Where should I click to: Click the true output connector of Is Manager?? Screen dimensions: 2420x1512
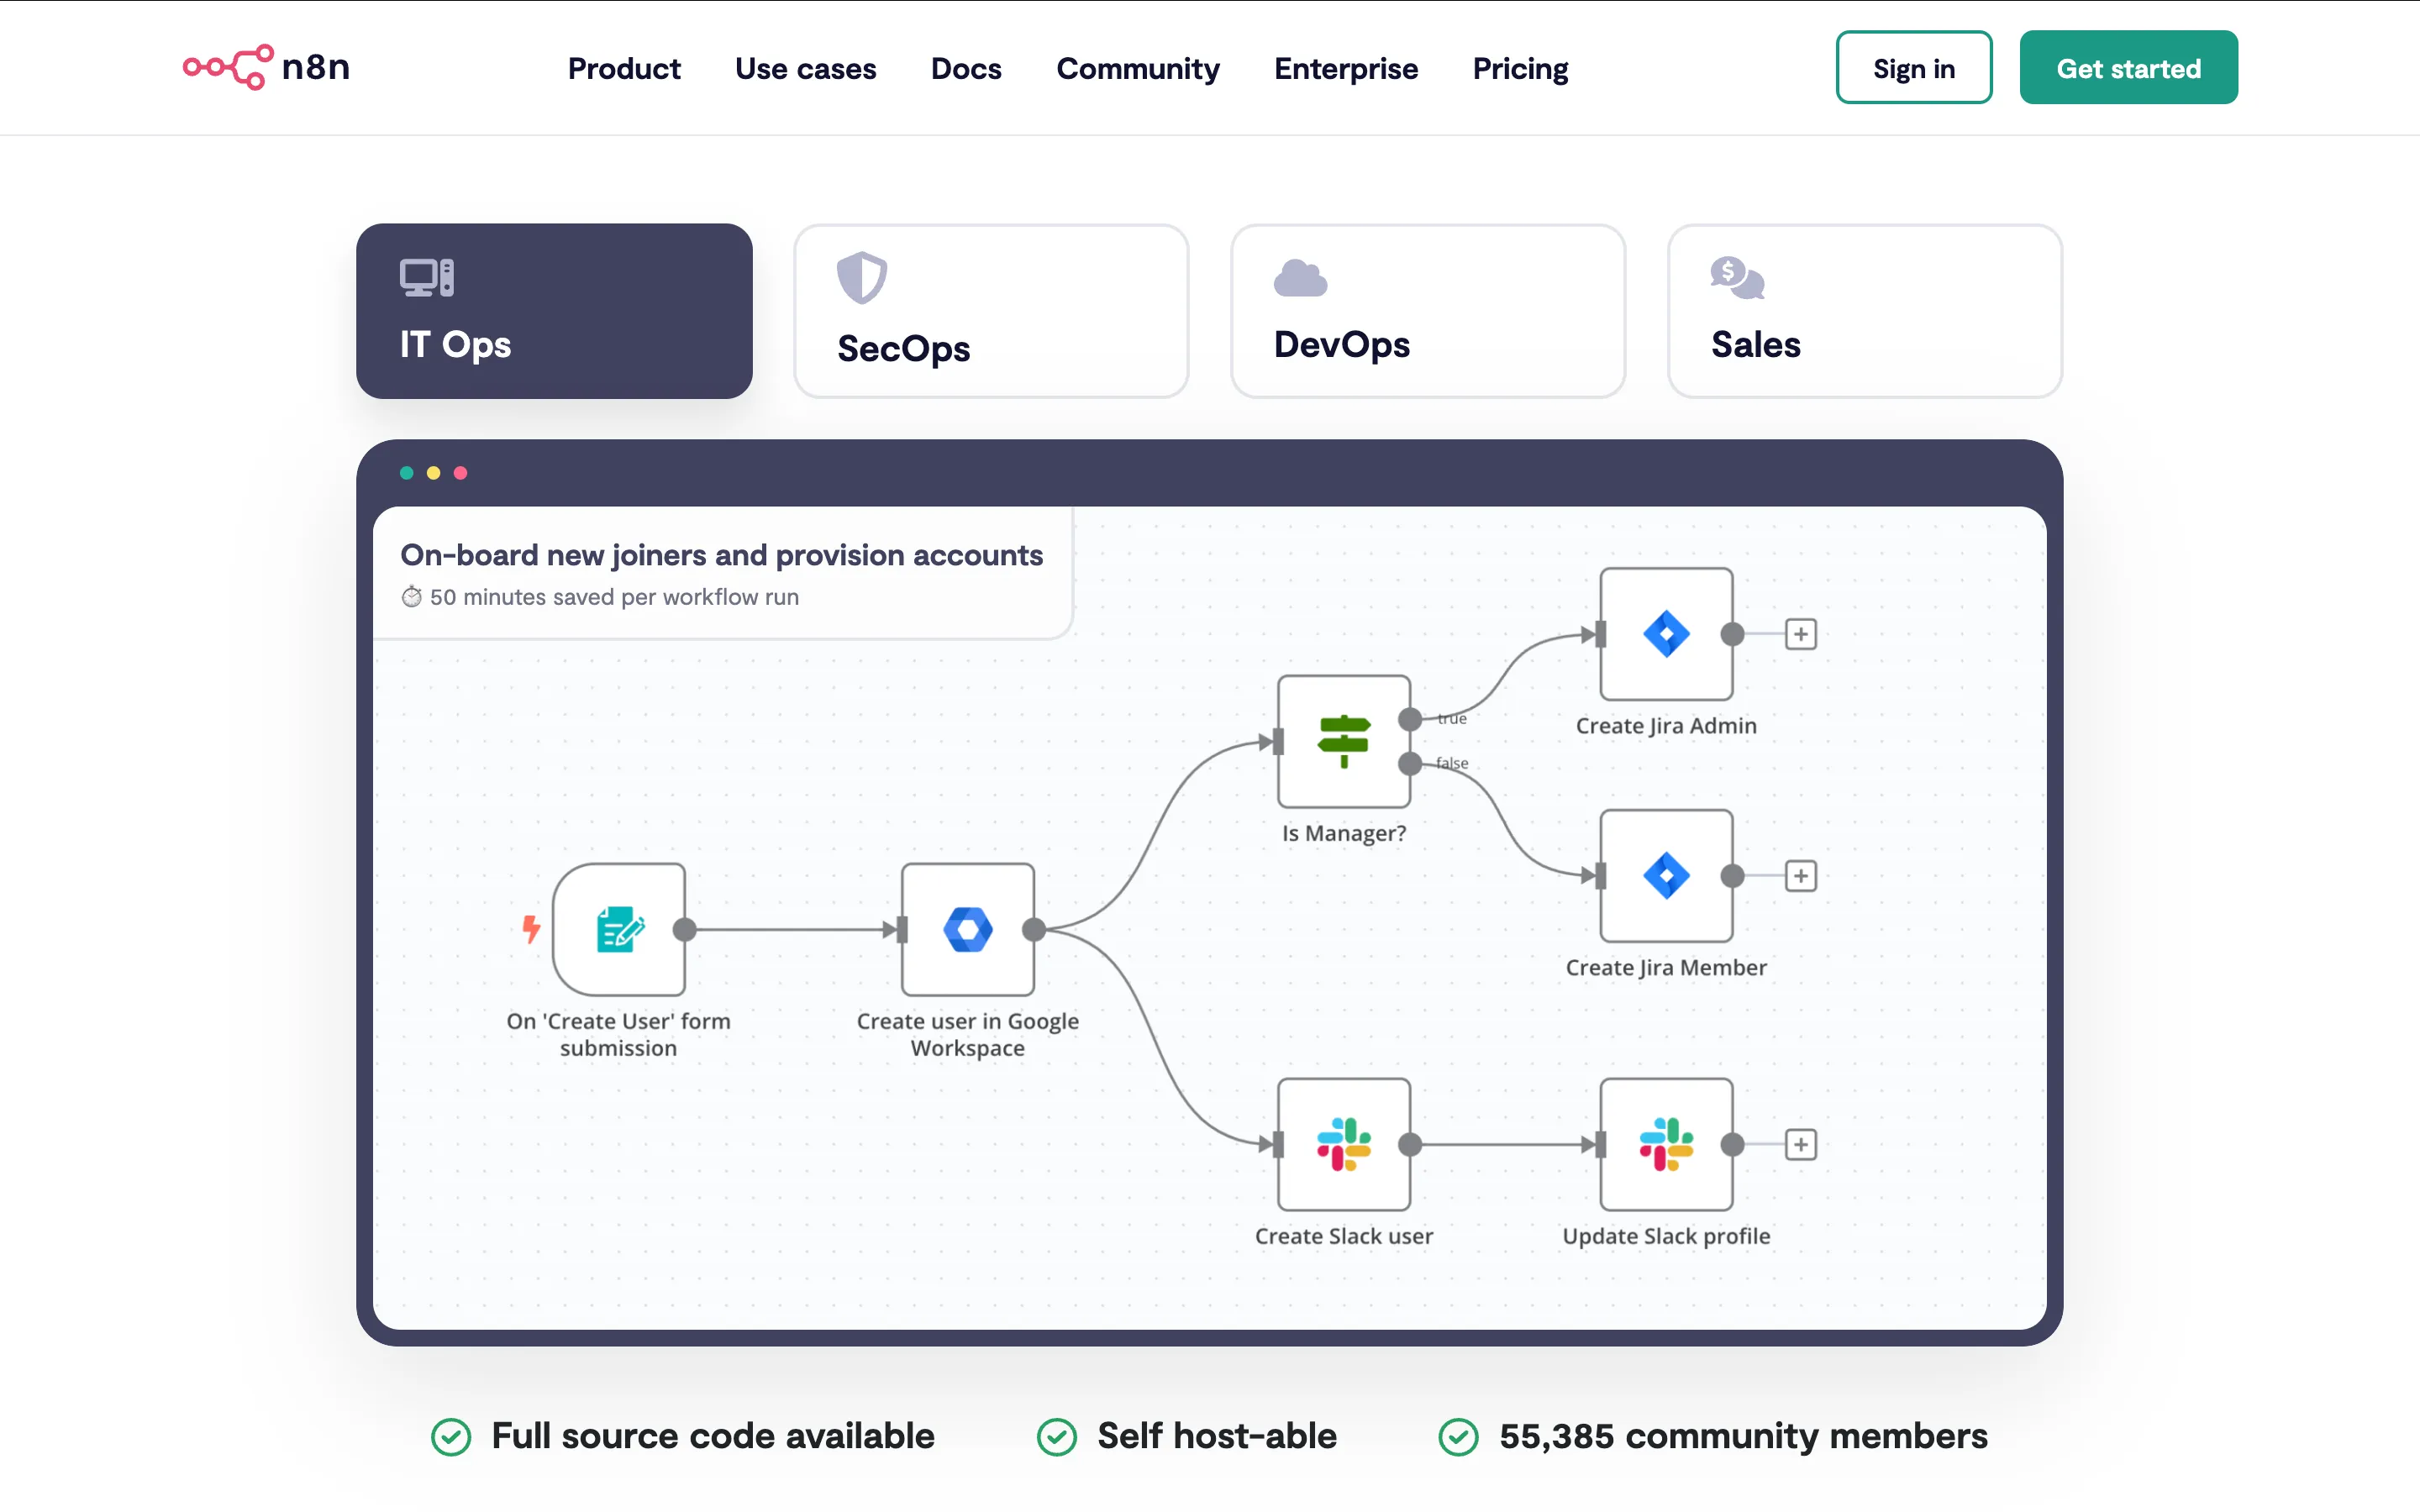coord(1410,719)
